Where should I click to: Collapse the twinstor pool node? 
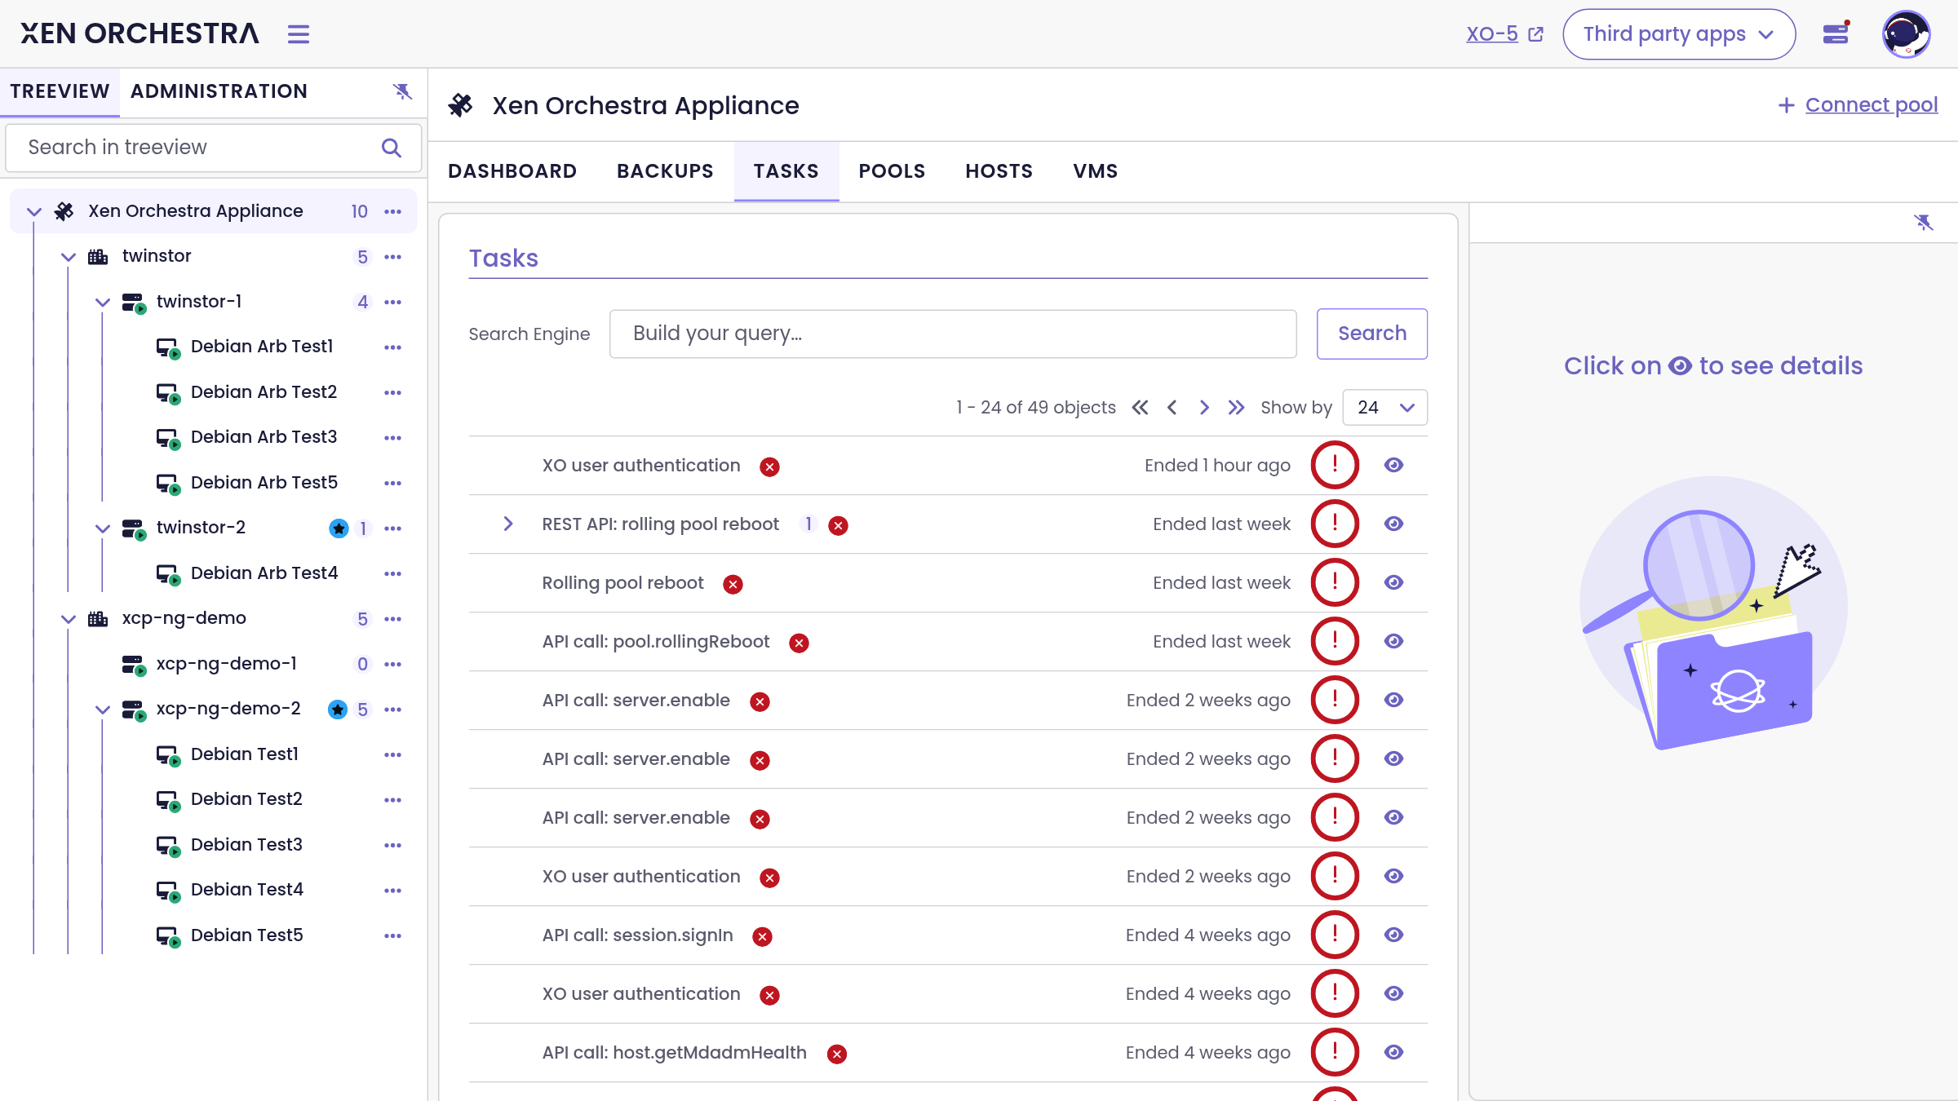point(69,257)
